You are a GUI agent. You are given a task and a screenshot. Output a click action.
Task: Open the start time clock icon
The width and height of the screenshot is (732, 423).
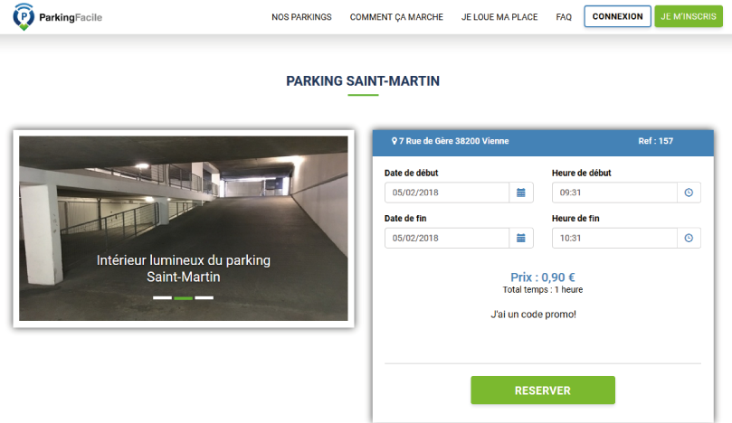(x=689, y=193)
